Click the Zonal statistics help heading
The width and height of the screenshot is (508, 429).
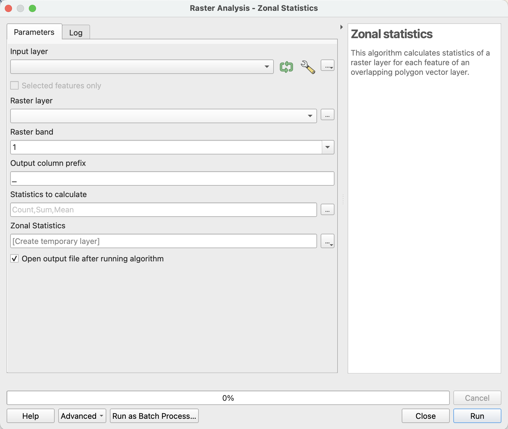[x=392, y=34]
